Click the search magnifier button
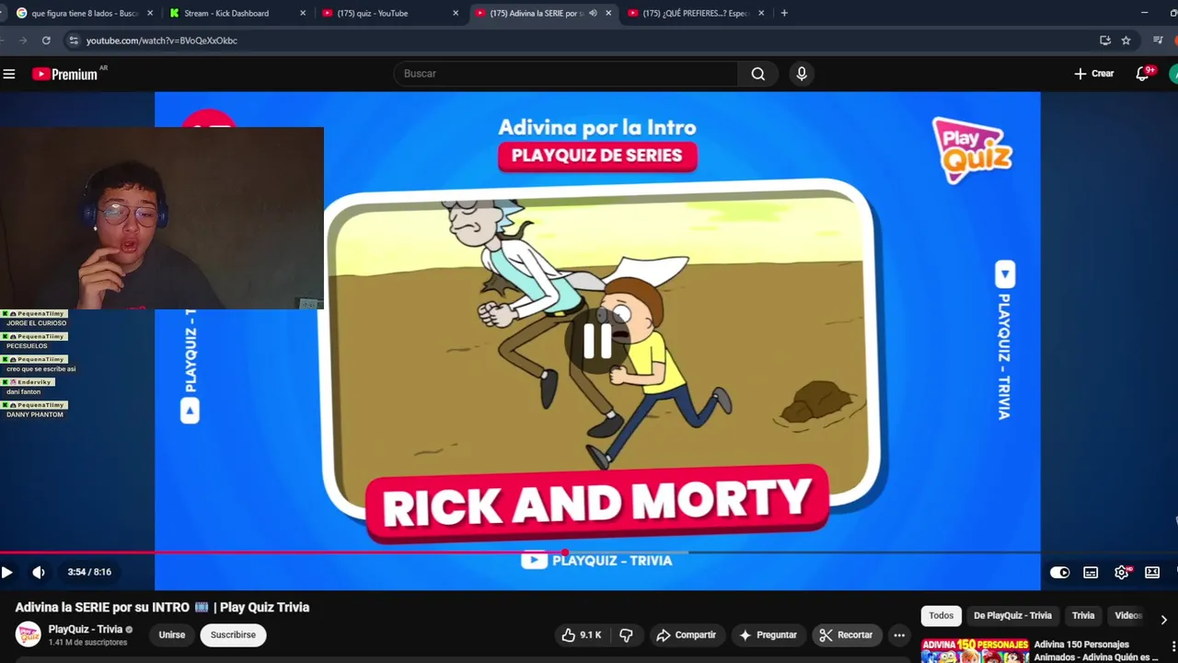Image resolution: width=1178 pixels, height=663 pixels. coord(757,74)
